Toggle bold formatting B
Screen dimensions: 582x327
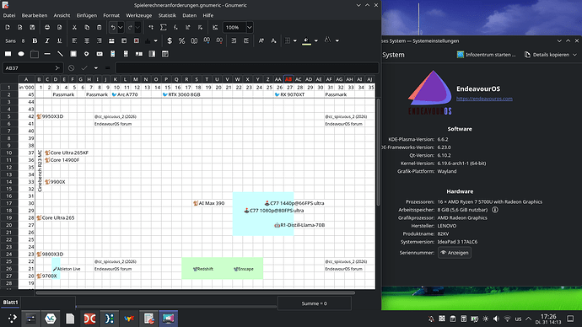[35, 40]
